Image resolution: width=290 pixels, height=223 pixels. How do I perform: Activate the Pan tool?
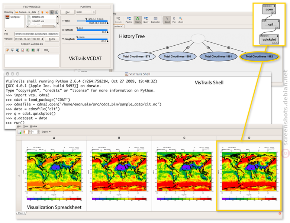pos(174,20)
